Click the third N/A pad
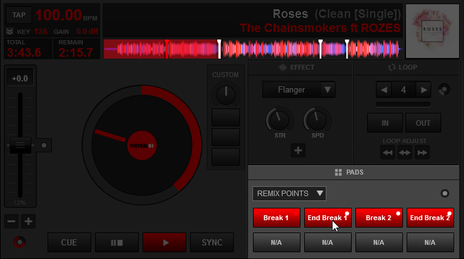Image resolution: width=464 pixels, height=259 pixels. pos(379,242)
